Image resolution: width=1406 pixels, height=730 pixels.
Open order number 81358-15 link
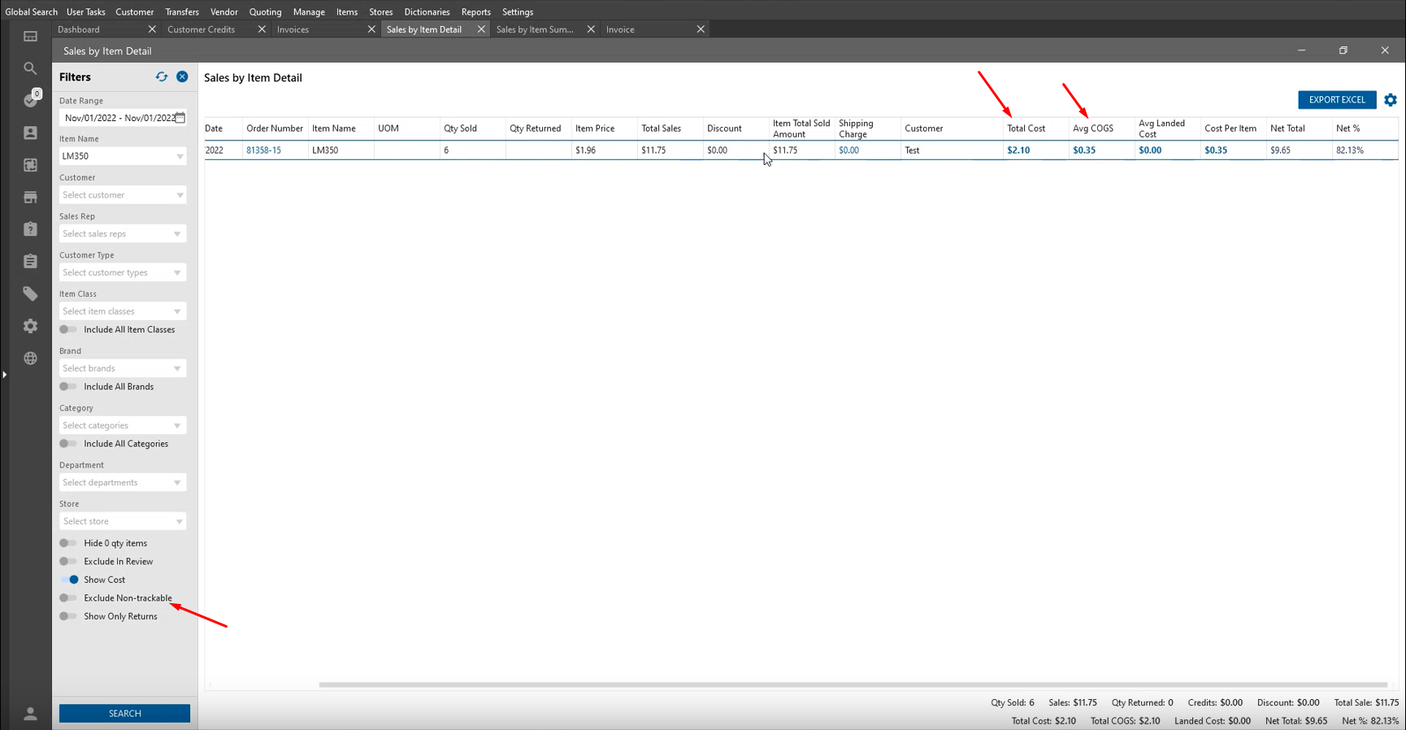coord(263,150)
